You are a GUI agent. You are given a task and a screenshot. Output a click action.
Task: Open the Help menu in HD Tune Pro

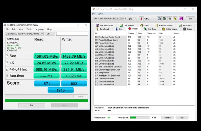(100, 13)
